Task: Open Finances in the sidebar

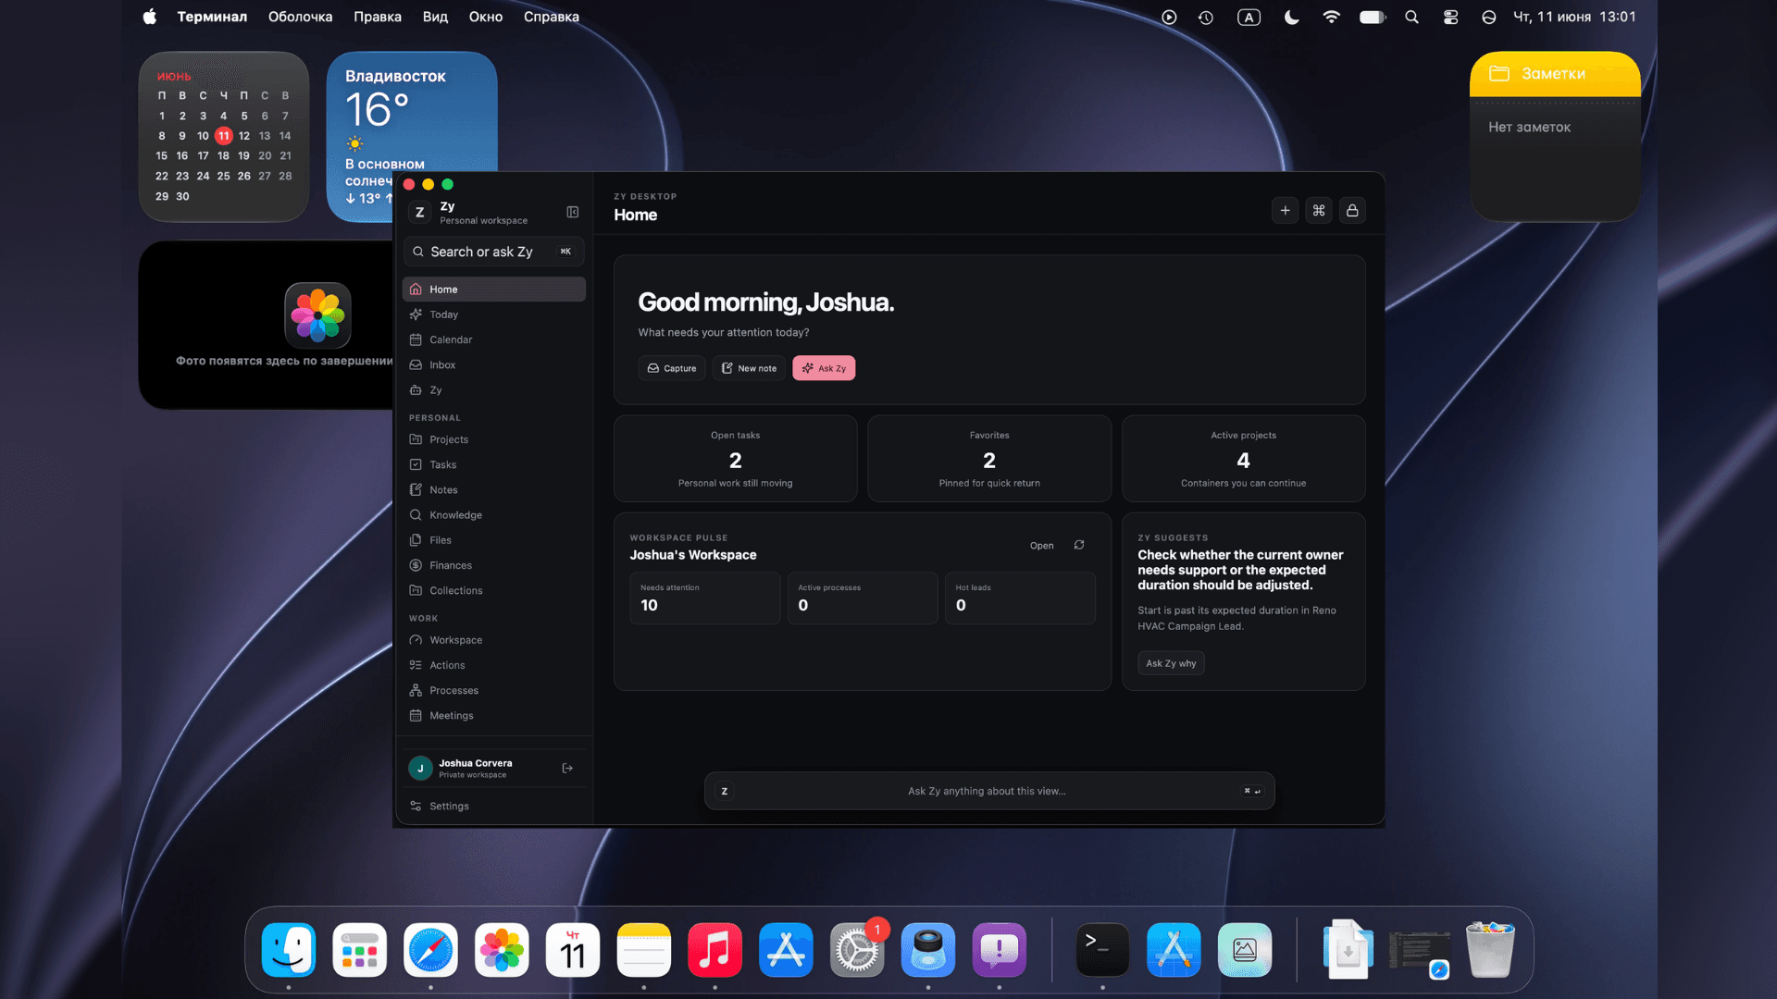Action: tap(493, 565)
